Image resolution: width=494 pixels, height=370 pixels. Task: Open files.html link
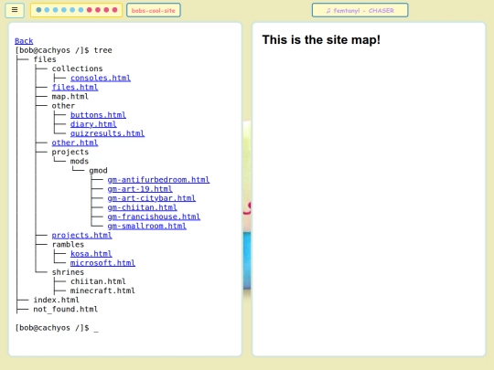click(75, 87)
